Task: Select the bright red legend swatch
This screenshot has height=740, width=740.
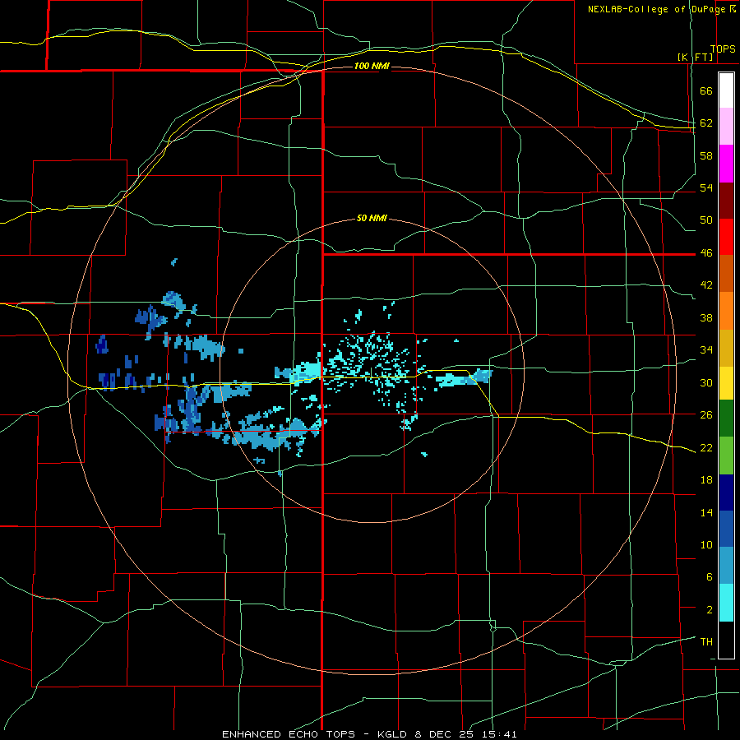Action: coord(726,237)
